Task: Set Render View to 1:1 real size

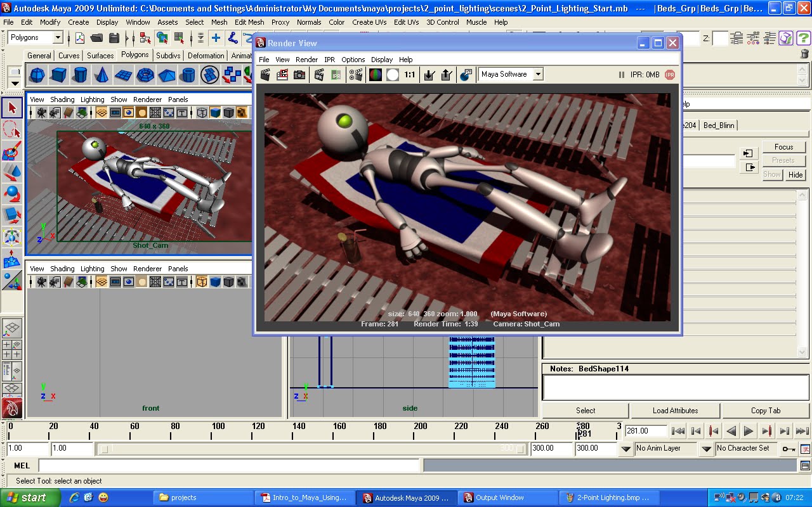Action: [410, 75]
